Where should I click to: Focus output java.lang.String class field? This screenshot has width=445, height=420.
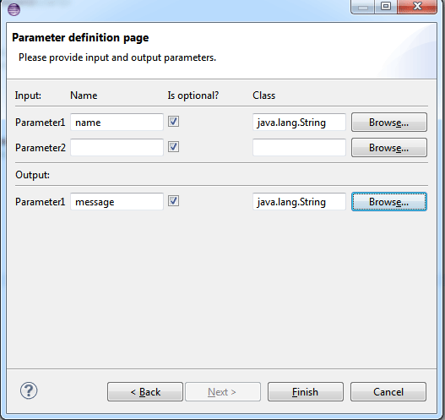[299, 202]
